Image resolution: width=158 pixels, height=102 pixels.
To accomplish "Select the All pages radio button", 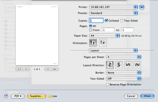I will click(91, 26).
